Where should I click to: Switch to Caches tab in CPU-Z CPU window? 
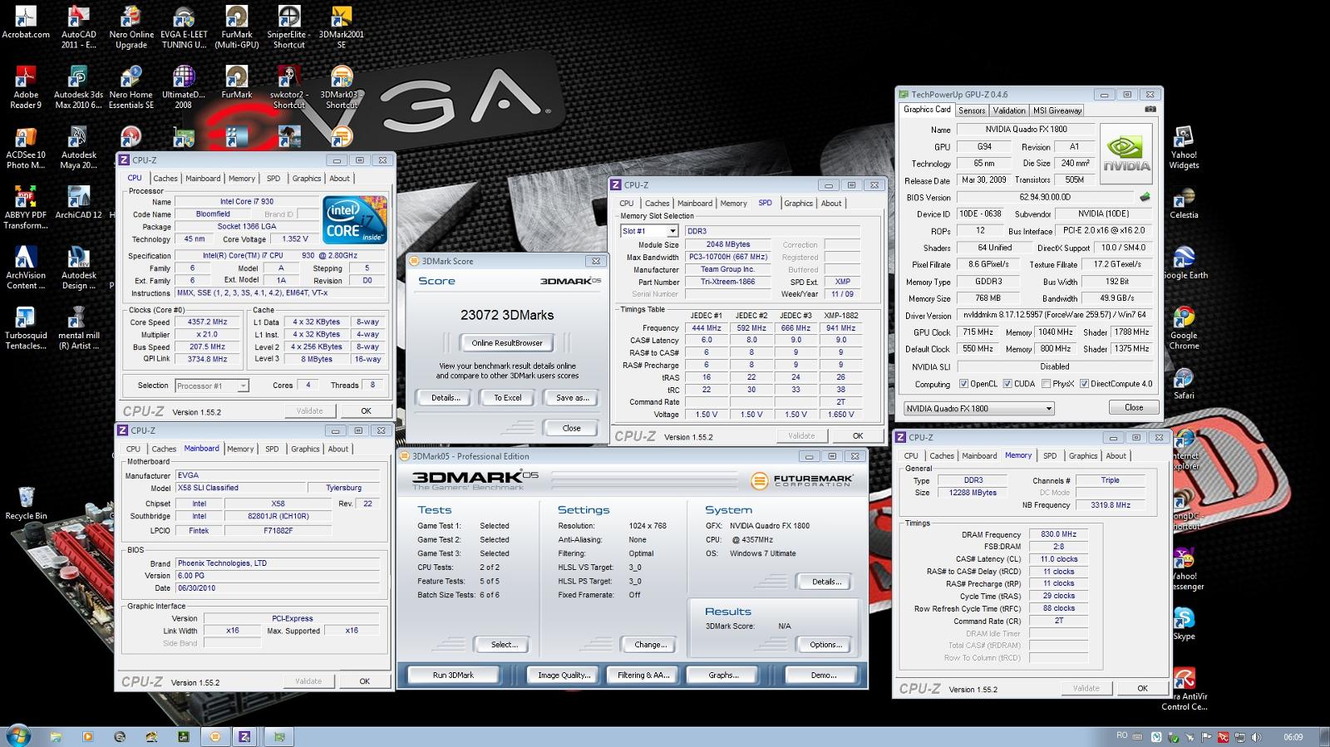pos(165,179)
